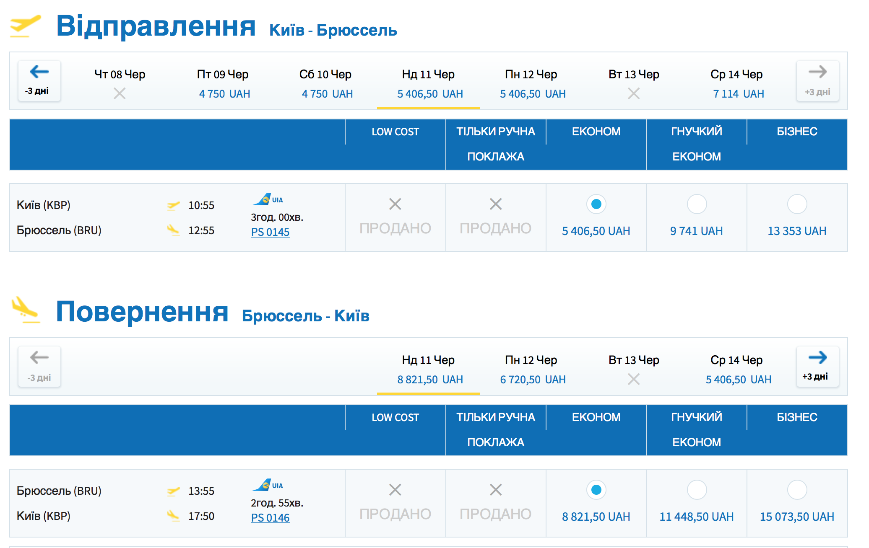Click UIA airline logo on flight PS 0146

click(267, 485)
